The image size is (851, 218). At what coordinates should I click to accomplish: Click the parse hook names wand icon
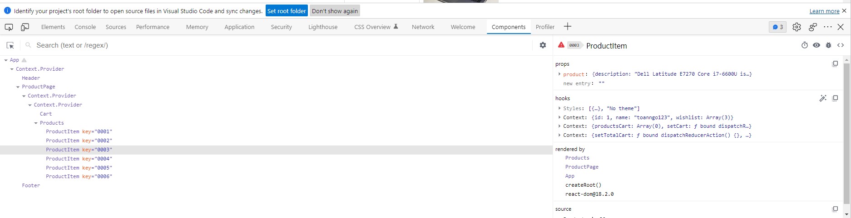822,98
